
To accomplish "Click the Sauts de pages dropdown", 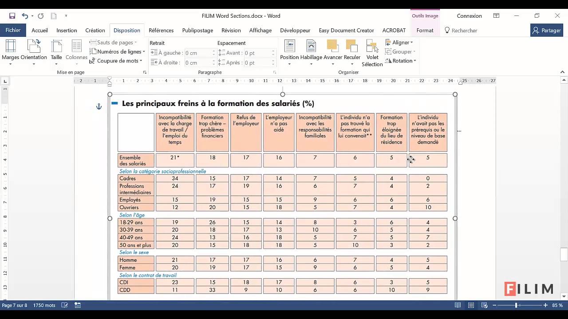I will pyautogui.click(x=114, y=43).
